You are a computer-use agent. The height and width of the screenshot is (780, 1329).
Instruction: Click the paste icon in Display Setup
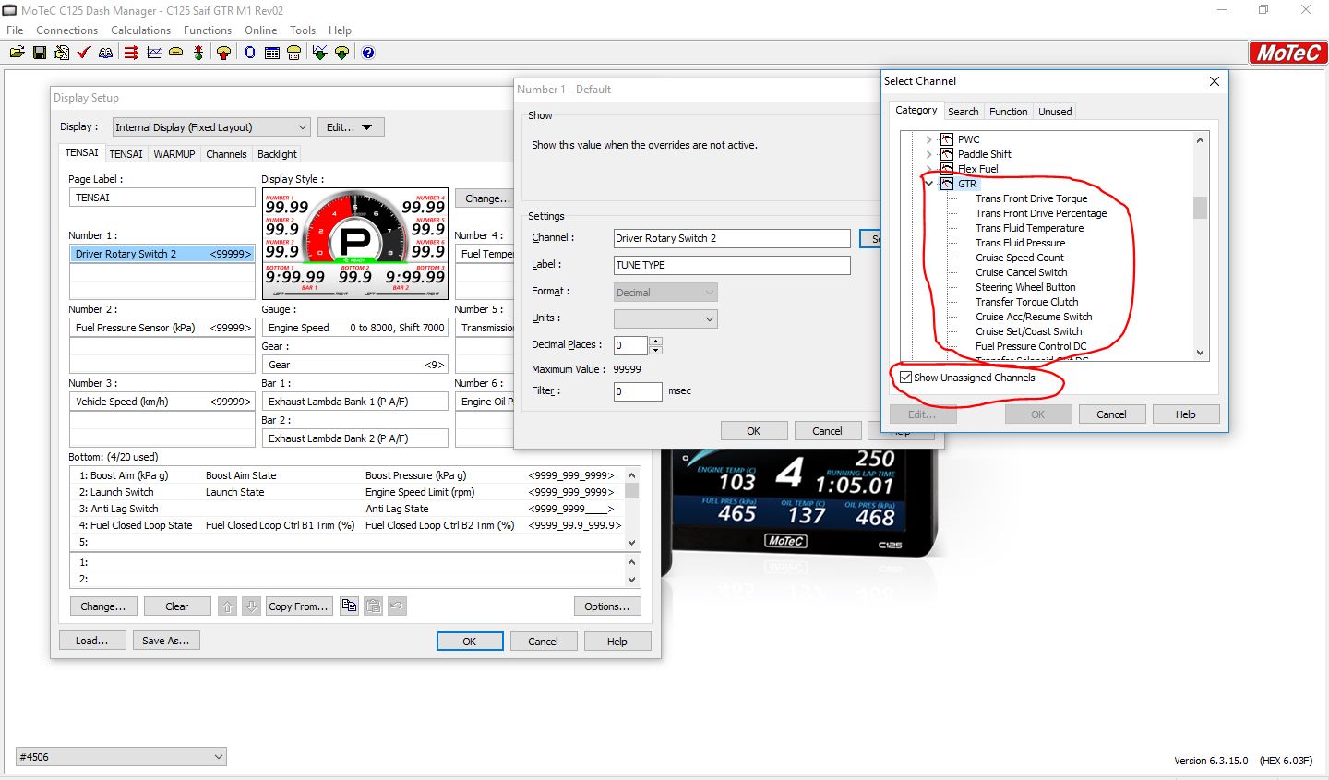pyautogui.click(x=373, y=606)
